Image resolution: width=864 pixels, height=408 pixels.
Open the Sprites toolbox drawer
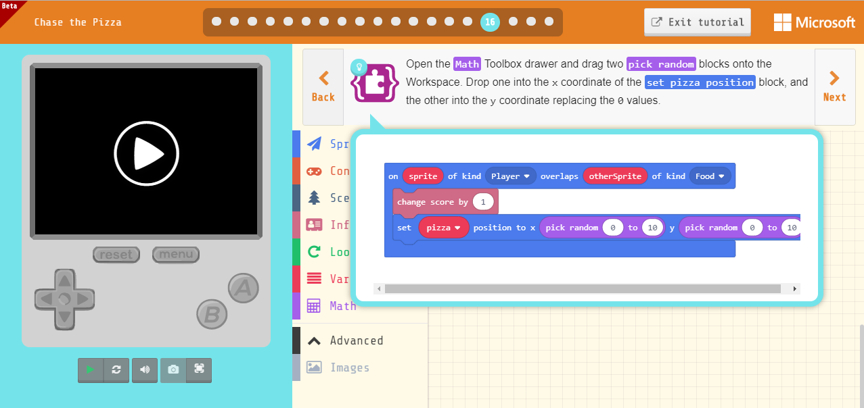click(x=335, y=143)
